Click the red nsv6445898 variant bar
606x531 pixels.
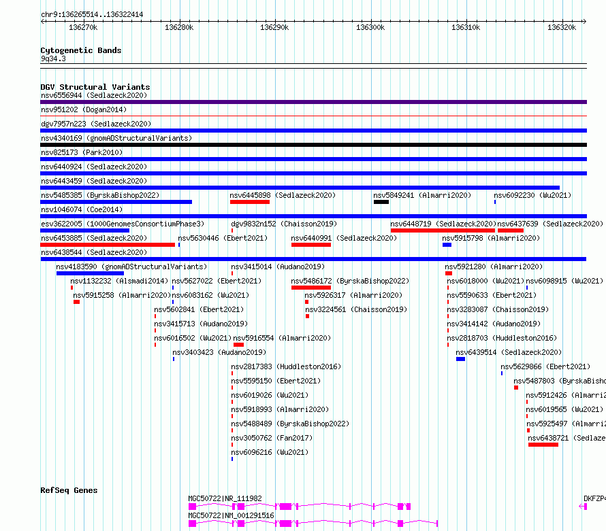(x=250, y=202)
